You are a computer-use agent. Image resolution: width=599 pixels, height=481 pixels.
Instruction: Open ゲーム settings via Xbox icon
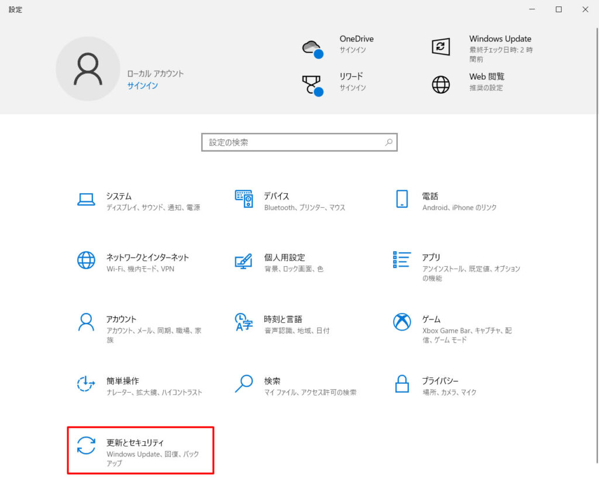(x=402, y=322)
